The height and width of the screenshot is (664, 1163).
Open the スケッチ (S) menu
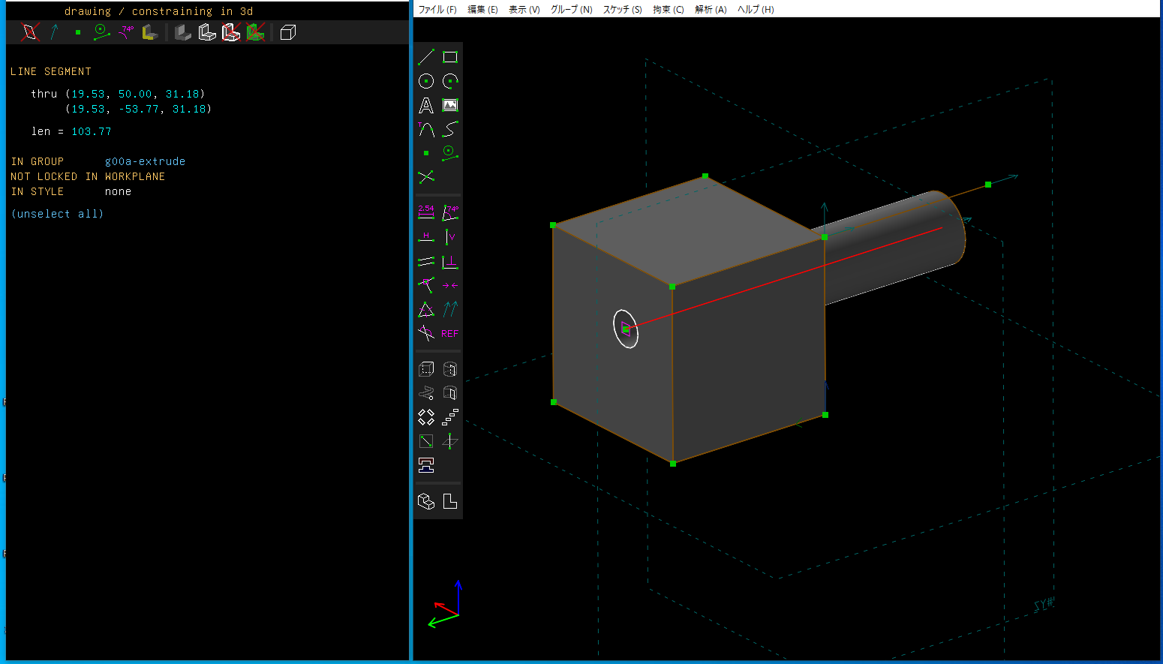pyautogui.click(x=622, y=10)
